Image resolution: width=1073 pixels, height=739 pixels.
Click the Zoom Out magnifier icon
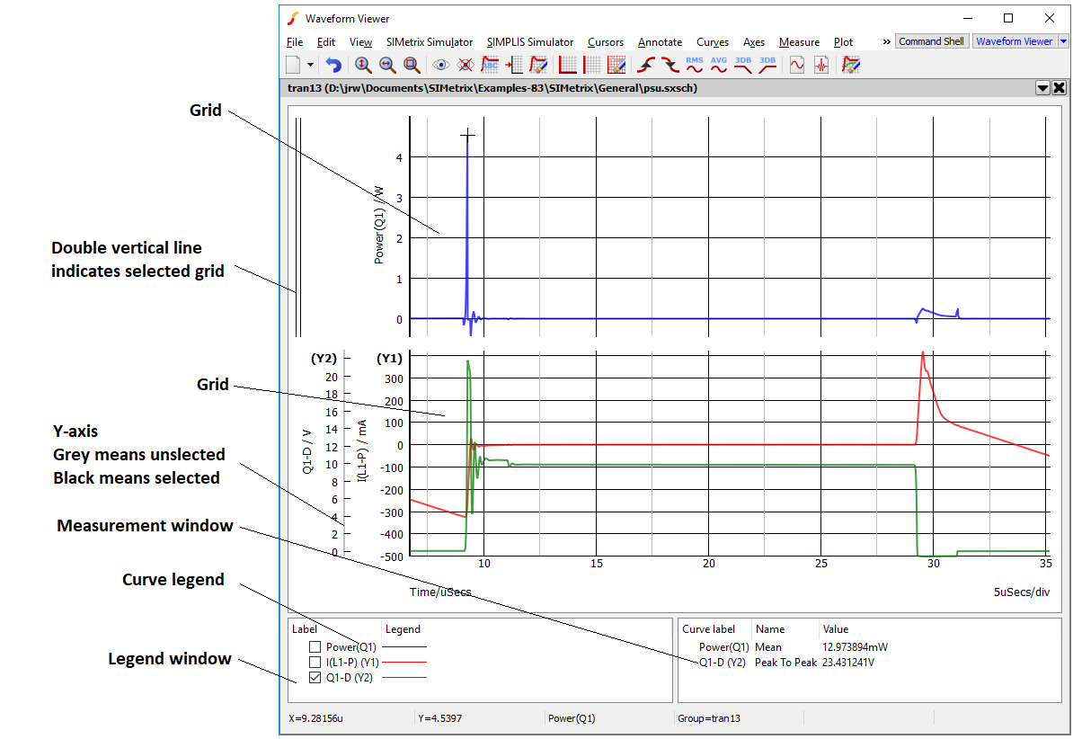click(x=387, y=65)
